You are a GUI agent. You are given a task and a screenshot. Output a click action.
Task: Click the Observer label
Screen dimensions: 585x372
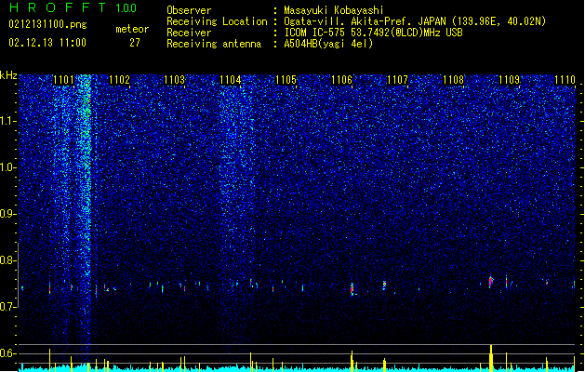pyautogui.click(x=189, y=10)
